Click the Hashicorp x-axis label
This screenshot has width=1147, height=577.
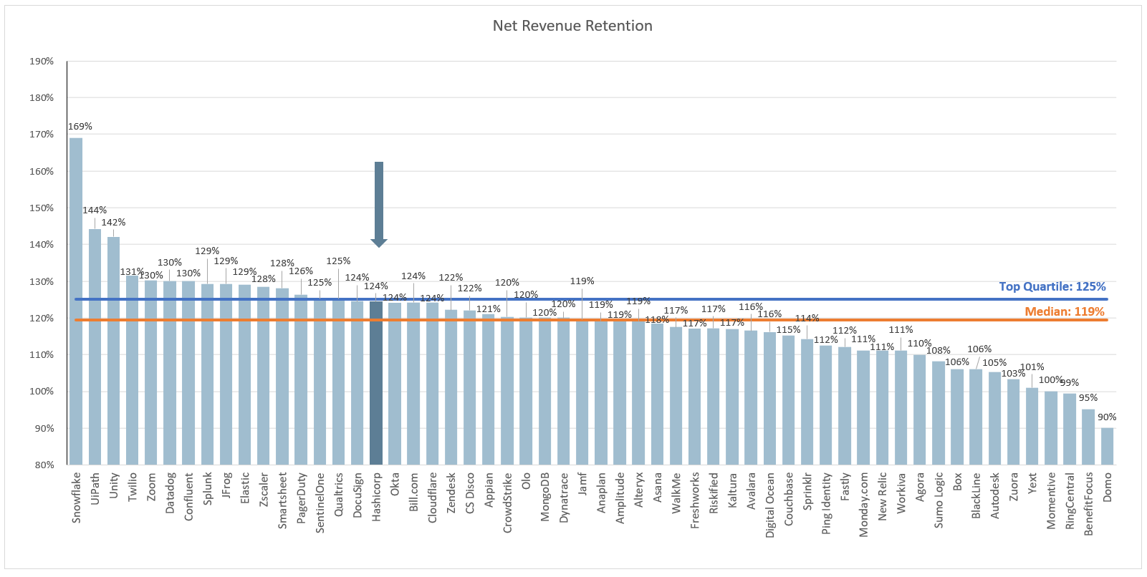376,496
